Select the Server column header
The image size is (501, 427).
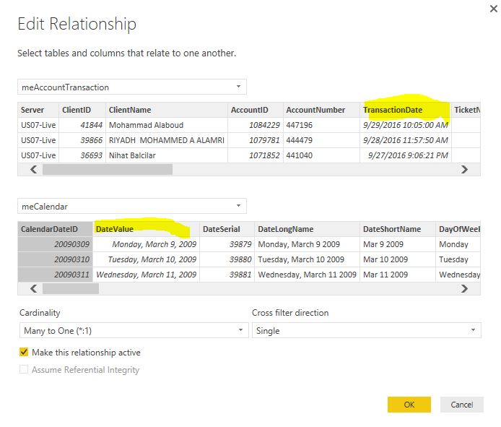[x=38, y=110]
